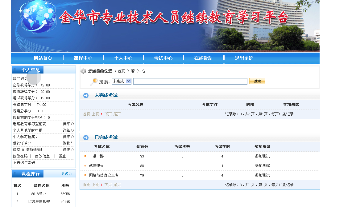Viewport: 356px width, 207px height.
Task: Click the grid icon in 课程排行 header
Action: click(16, 174)
